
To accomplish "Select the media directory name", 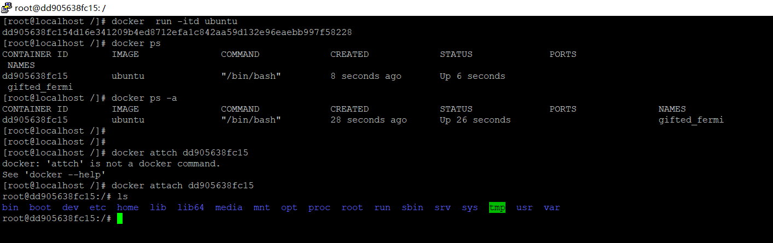I will tap(229, 207).
